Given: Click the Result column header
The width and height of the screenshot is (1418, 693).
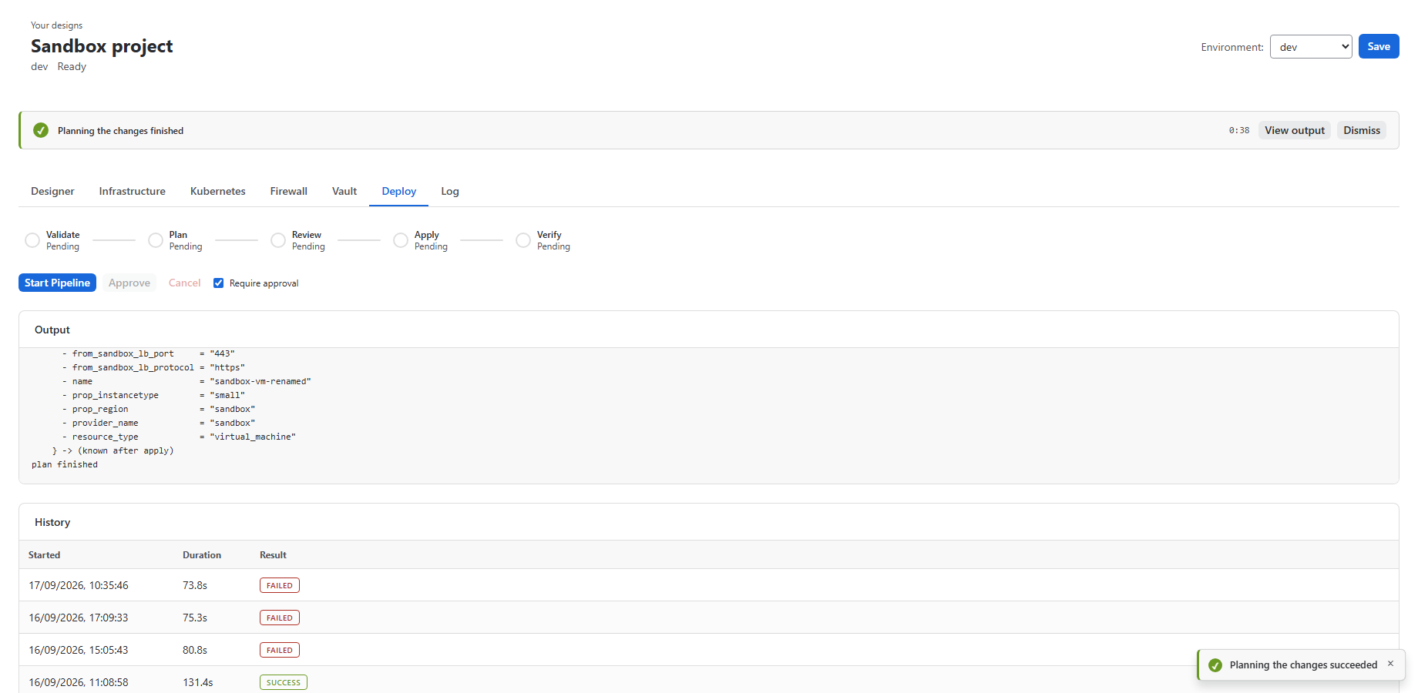Looking at the screenshot, I should tap(273, 554).
